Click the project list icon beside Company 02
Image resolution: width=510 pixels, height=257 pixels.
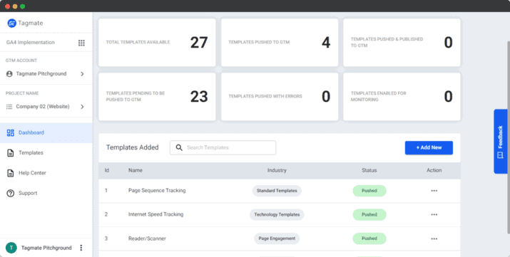coord(9,107)
